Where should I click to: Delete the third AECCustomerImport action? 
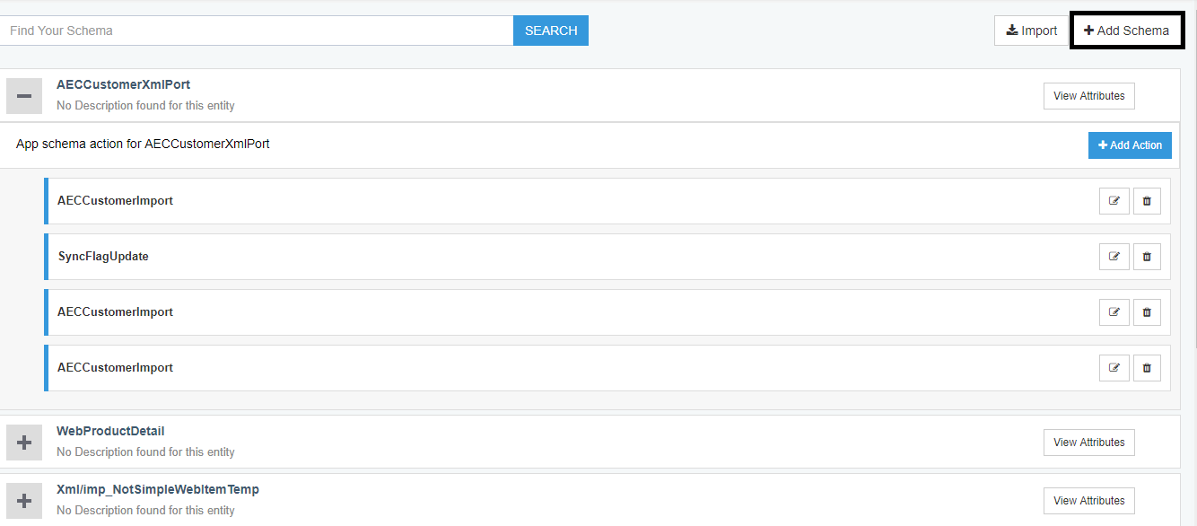1147,311
